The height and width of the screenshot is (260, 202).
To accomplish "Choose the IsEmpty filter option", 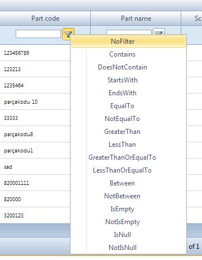I will [x=129, y=209].
